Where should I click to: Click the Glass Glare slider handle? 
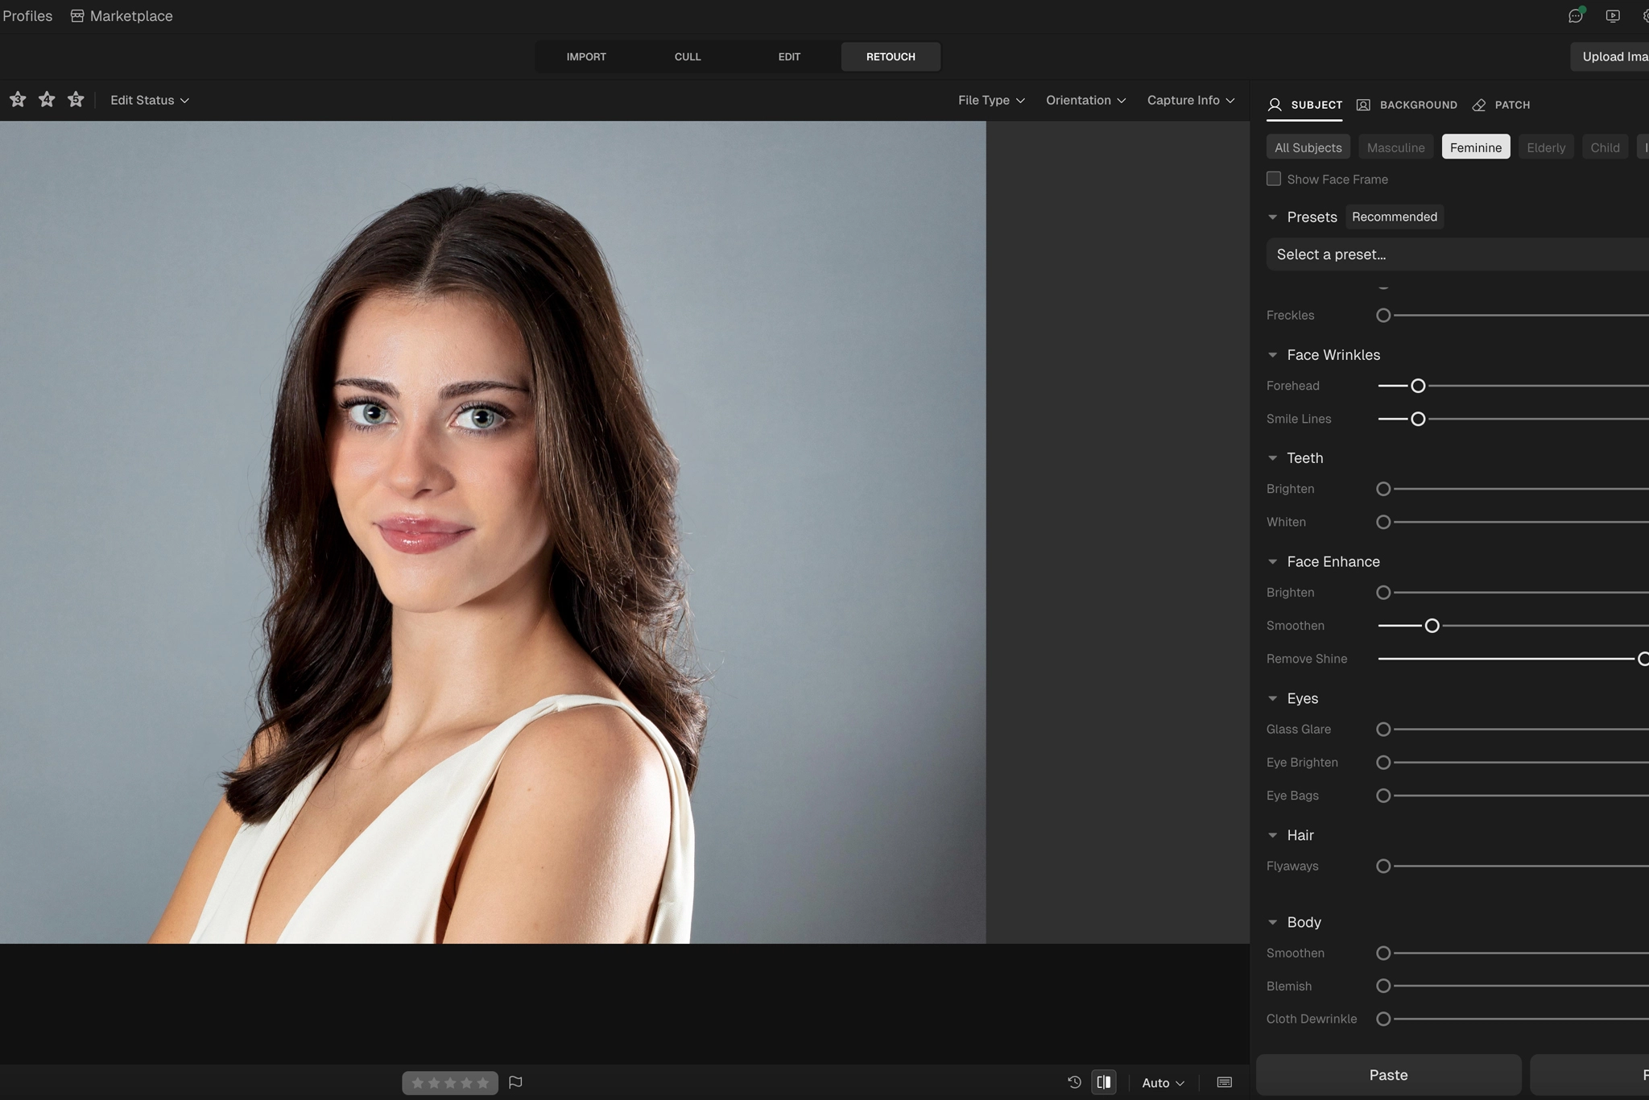click(1383, 730)
